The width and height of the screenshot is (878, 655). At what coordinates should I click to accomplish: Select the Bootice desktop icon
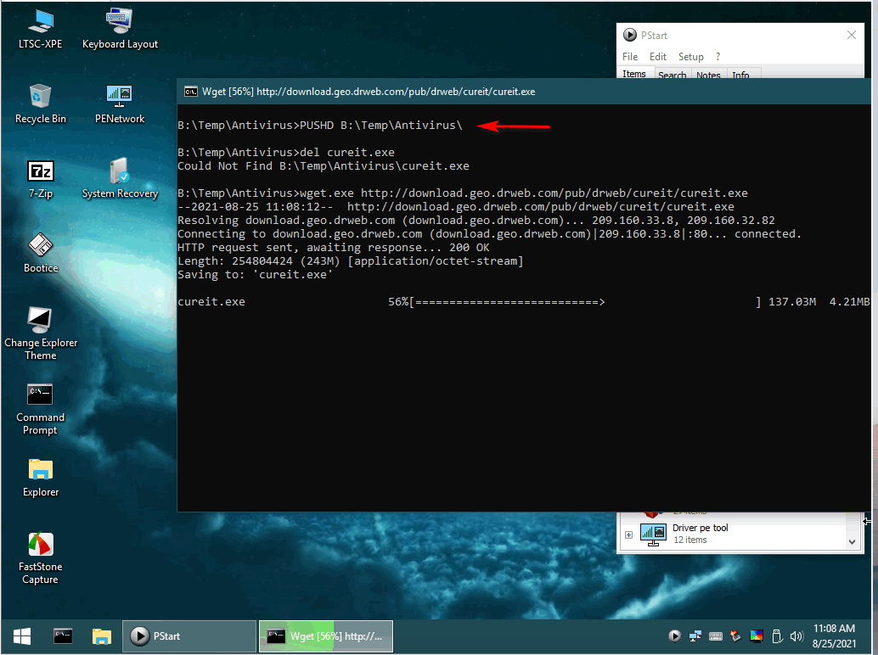[x=40, y=254]
